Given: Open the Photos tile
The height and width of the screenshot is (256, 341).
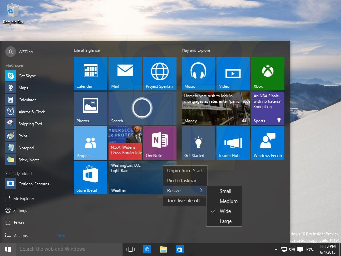Looking at the screenshot, I should (91, 108).
